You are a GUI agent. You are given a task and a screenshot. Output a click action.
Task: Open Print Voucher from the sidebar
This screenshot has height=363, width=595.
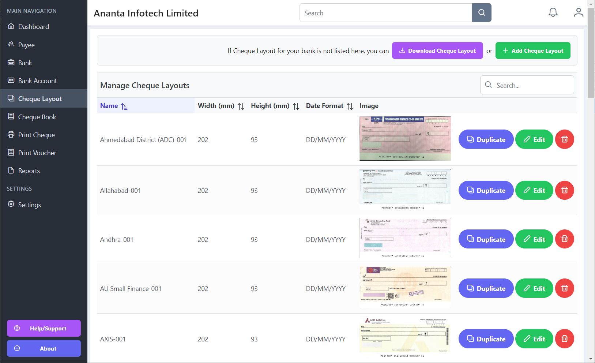(44, 153)
